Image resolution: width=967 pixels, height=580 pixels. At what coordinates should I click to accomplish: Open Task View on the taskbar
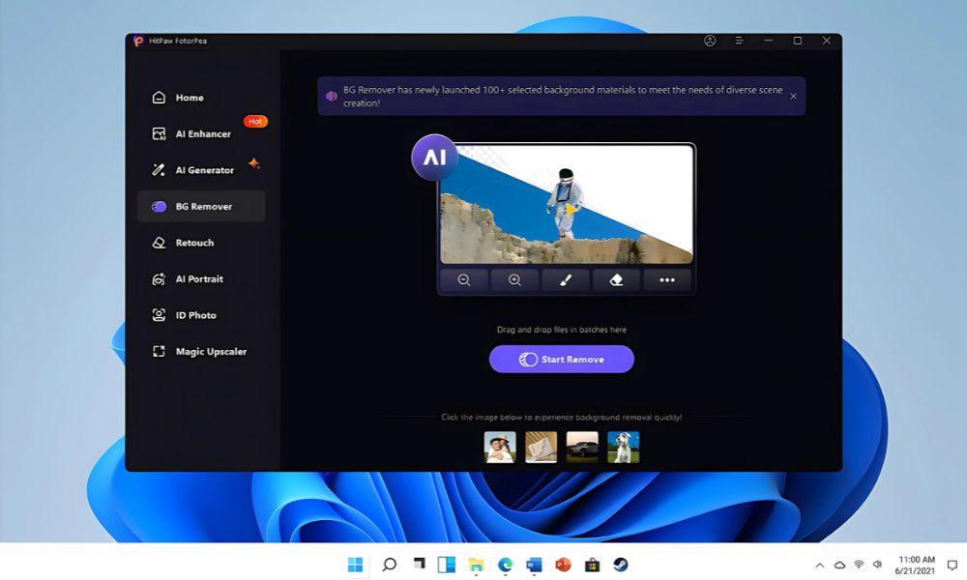(x=420, y=564)
